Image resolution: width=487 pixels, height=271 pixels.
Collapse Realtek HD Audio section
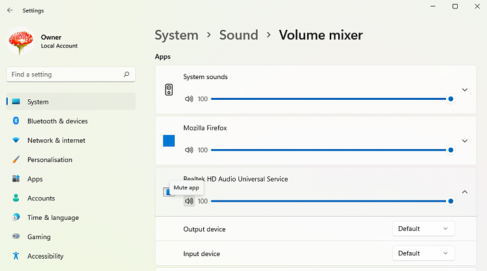[464, 192]
